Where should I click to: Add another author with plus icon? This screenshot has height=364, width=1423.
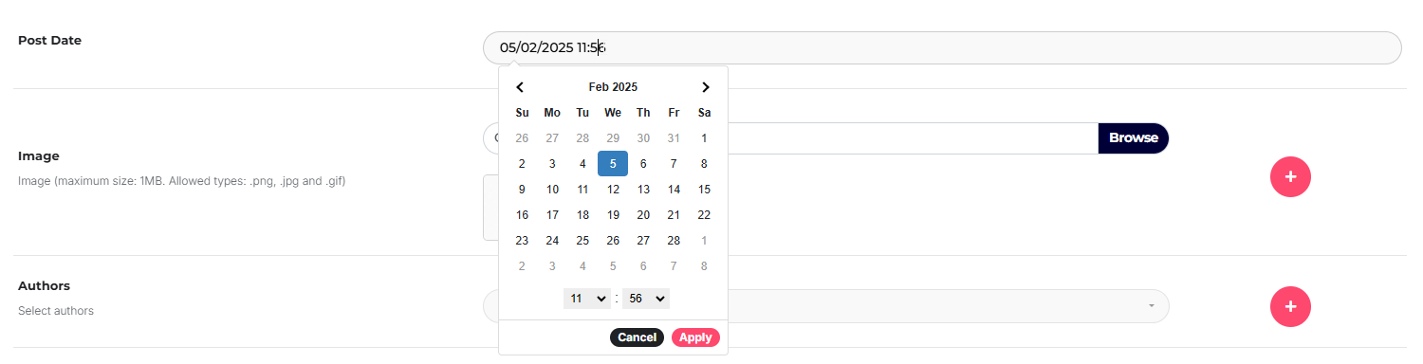pos(1290,306)
